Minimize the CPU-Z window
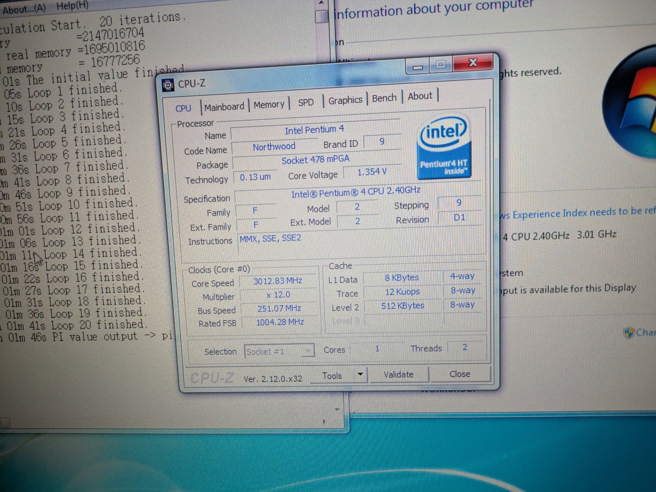Image resolution: width=656 pixels, height=492 pixels. (x=418, y=67)
